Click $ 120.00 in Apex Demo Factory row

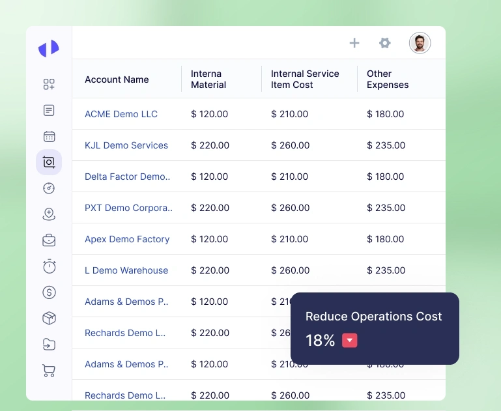pyautogui.click(x=209, y=239)
